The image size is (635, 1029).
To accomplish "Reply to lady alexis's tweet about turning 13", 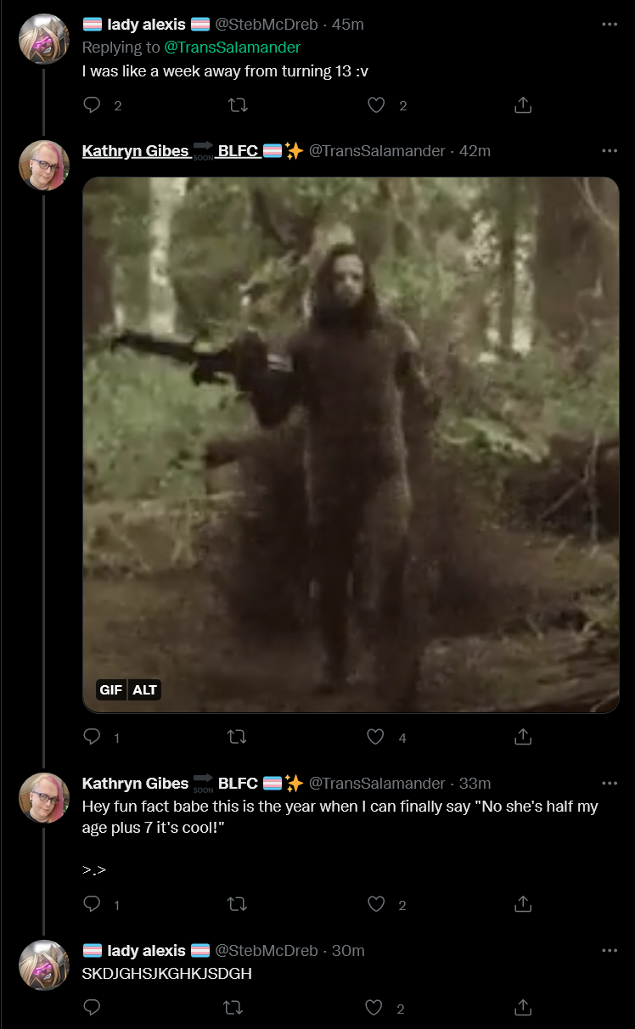I will click(x=93, y=105).
